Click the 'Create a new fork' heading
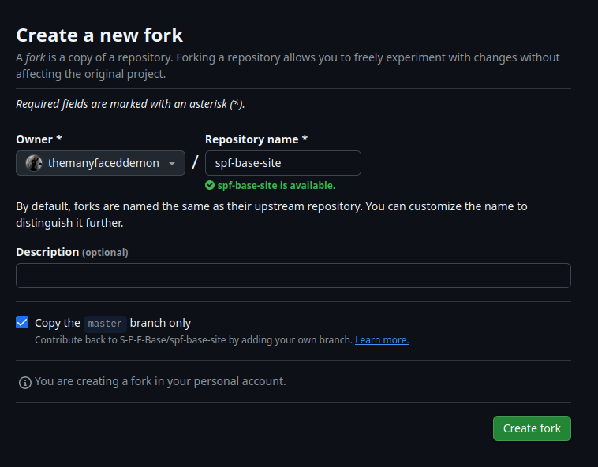598x467 pixels. [99, 35]
